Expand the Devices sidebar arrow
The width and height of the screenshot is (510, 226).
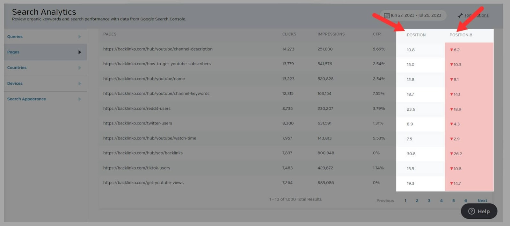click(x=80, y=83)
